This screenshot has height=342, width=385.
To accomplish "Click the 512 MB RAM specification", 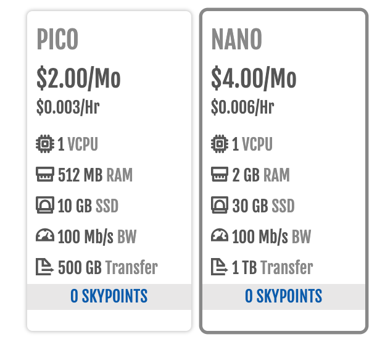I will [95, 175].
